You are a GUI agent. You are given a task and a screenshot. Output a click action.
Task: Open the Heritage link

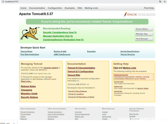pyautogui.click(x=132, y=116)
